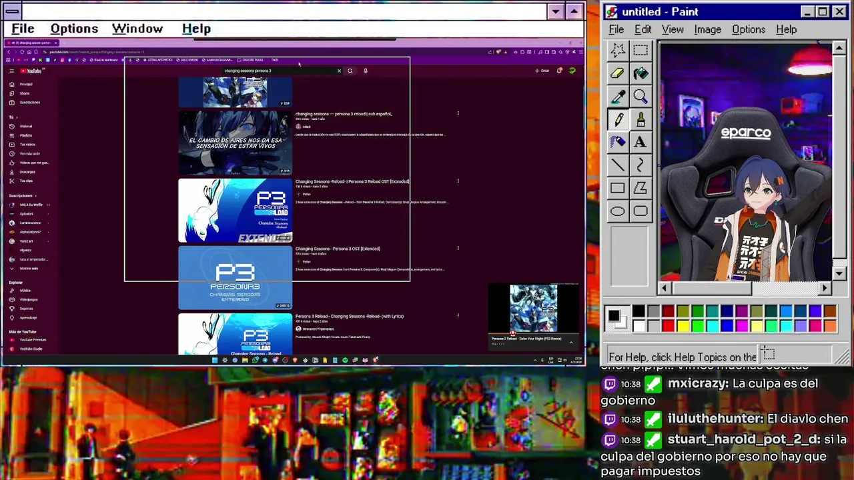The image size is (854, 480).
Task: Open the Windows Start button in taskbar
Action: click(x=215, y=360)
